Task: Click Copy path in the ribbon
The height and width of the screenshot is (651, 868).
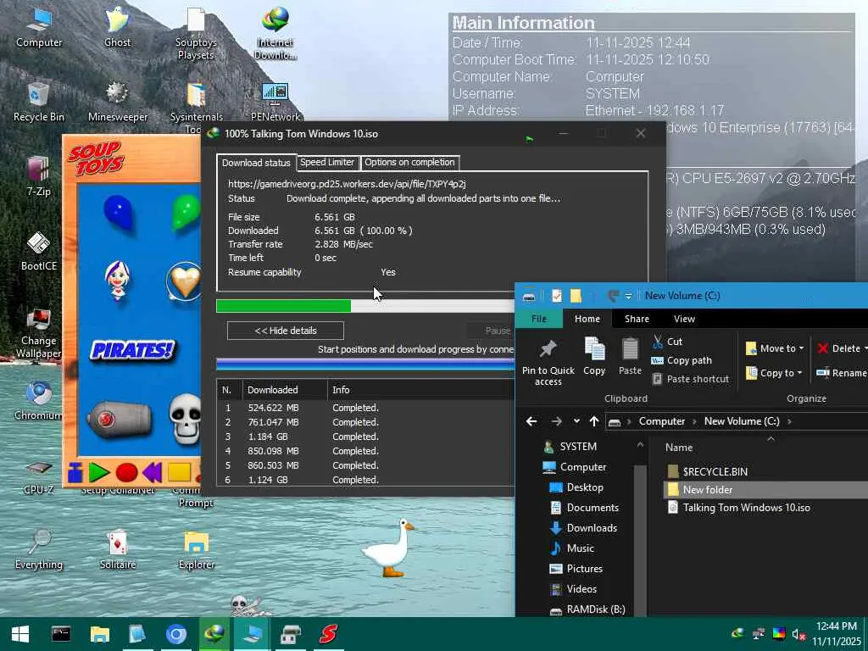Action: tap(682, 360)
